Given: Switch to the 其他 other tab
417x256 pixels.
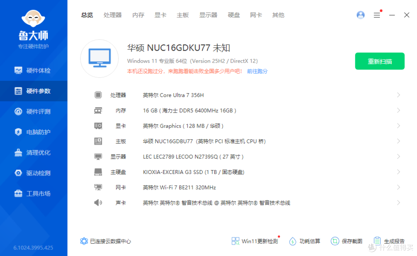Looking at the screenshot, I should (x=278, y=15).
